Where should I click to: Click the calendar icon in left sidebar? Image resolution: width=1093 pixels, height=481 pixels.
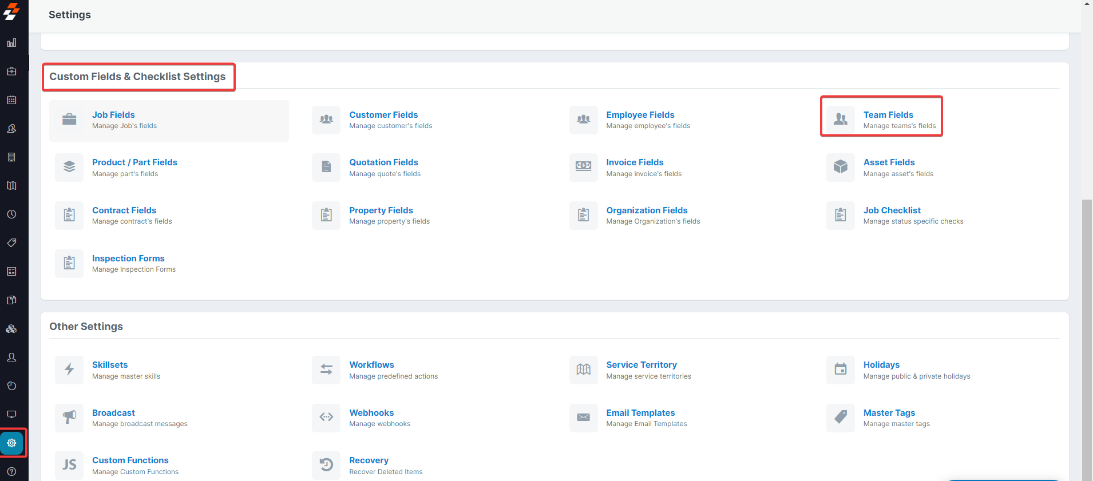[x=11, y=100]
